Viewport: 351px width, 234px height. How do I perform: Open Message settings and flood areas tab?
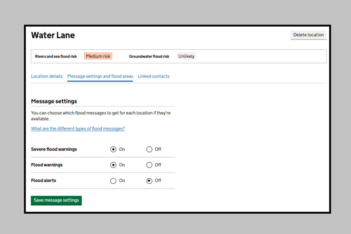100,76
